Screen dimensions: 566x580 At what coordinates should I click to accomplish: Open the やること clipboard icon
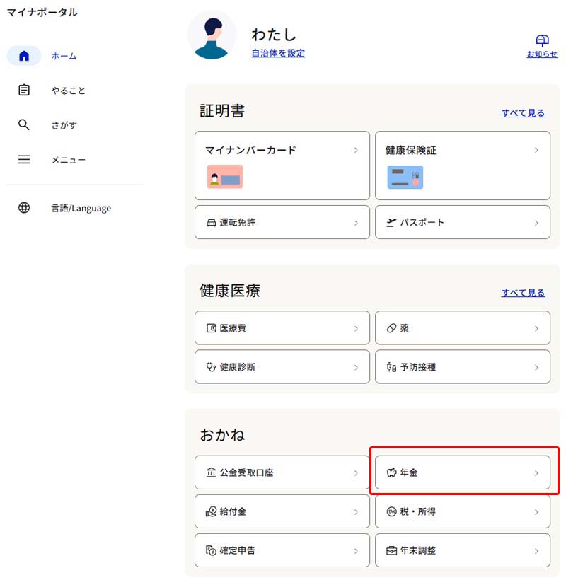point(24,91)
